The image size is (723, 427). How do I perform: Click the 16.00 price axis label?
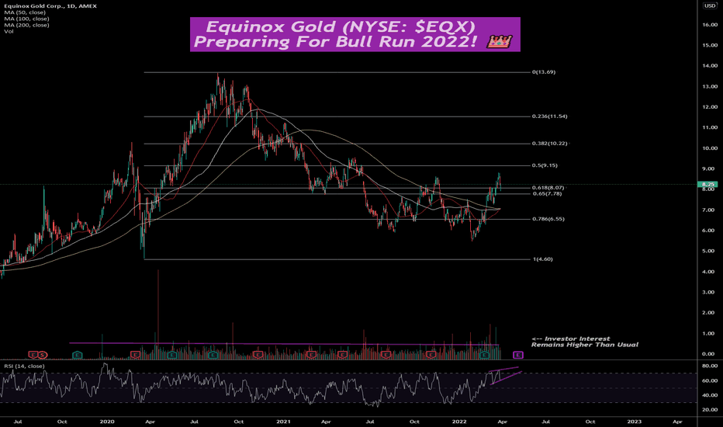pos(710,25)
